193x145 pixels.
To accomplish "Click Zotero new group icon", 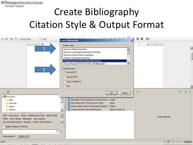I will 8,92.
